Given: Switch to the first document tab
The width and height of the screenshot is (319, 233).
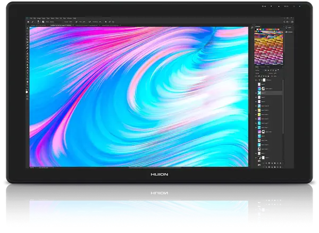Looking at the screenshot, I should [x=39, y=25].
